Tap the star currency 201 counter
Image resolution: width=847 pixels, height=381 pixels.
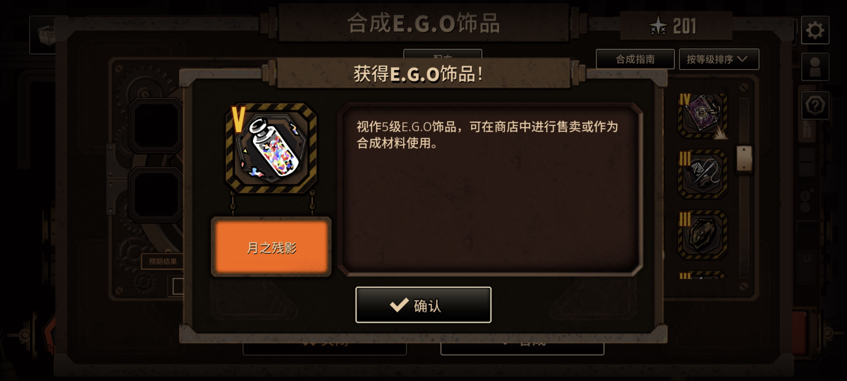675,26
